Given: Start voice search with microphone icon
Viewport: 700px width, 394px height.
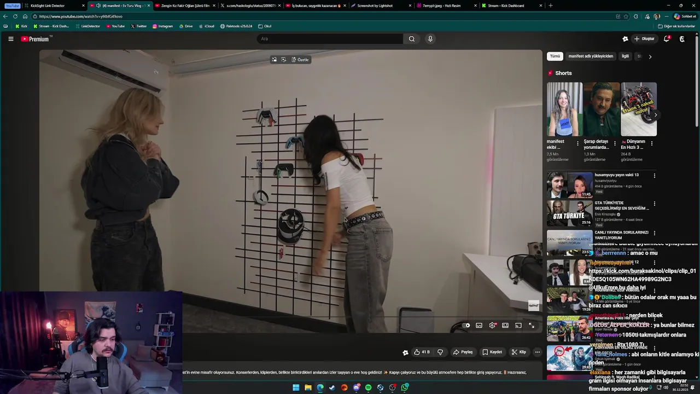Looking at the screenshot, I should 430,39.
